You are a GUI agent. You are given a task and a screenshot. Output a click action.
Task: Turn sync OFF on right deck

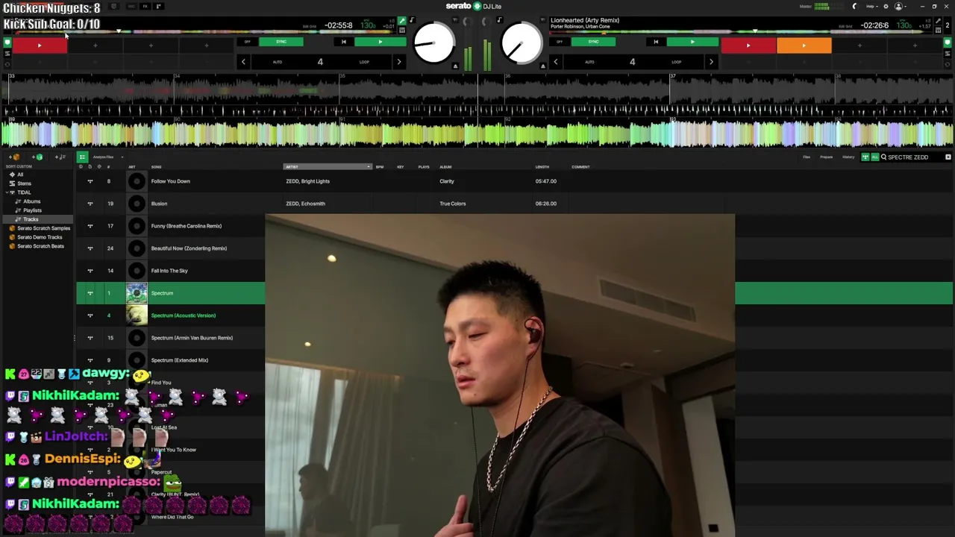point(560,42)
